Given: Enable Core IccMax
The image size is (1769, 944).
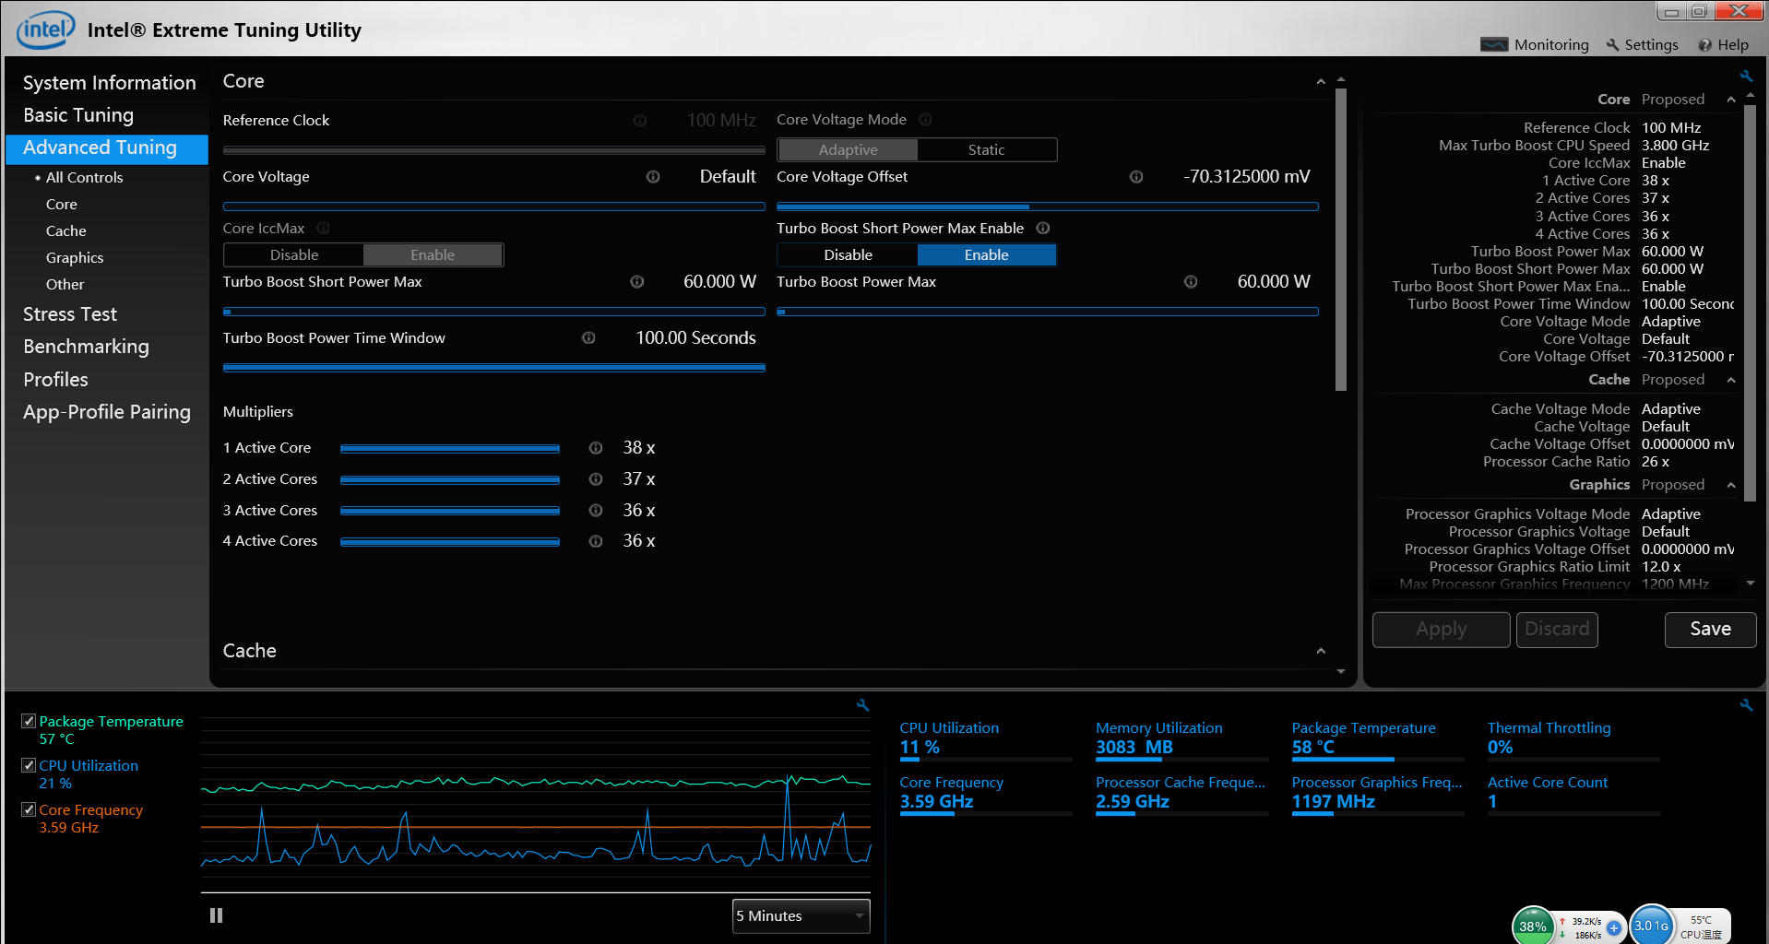Looking at the screenshot, I should [433, 254].
